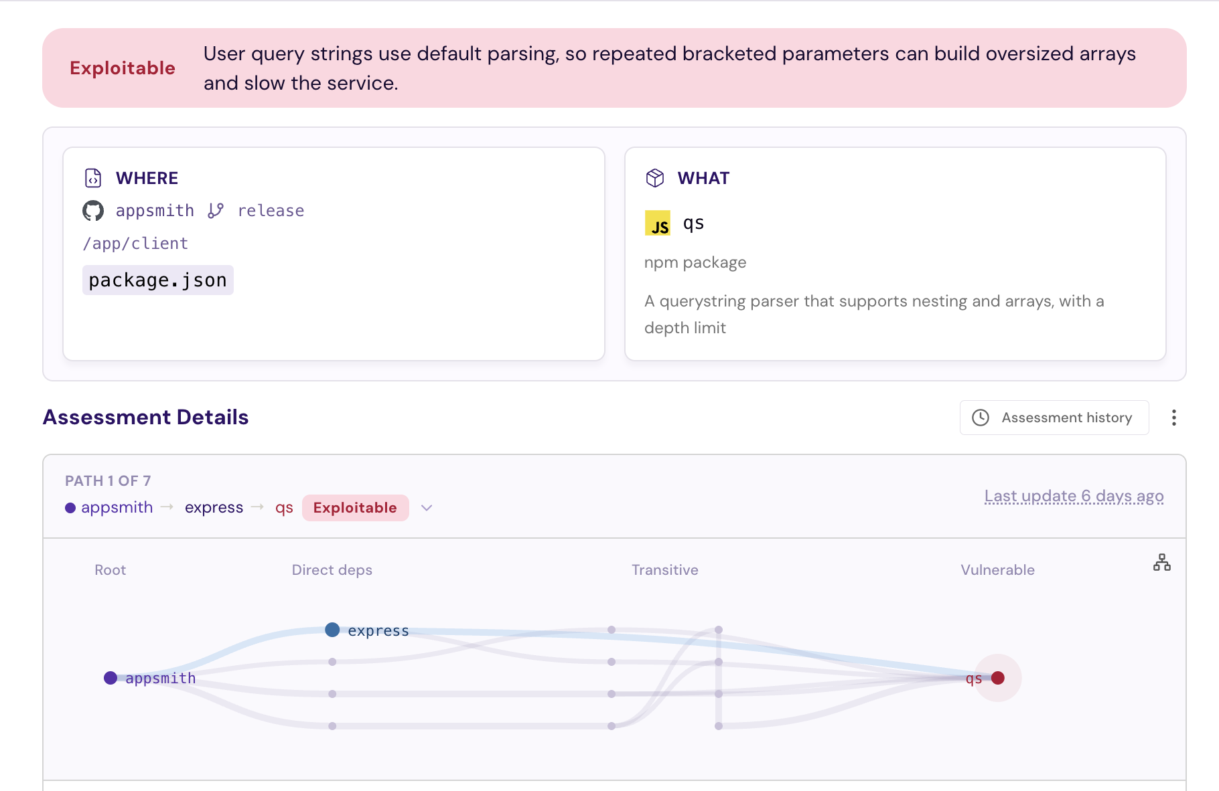
Task: Toggle the dependency graph layout icon
Action: 1162,563
